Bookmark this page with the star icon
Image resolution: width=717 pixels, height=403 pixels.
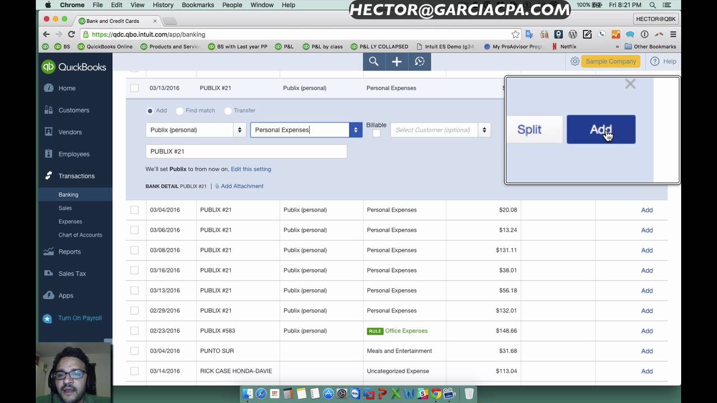(x=515, y=34)
